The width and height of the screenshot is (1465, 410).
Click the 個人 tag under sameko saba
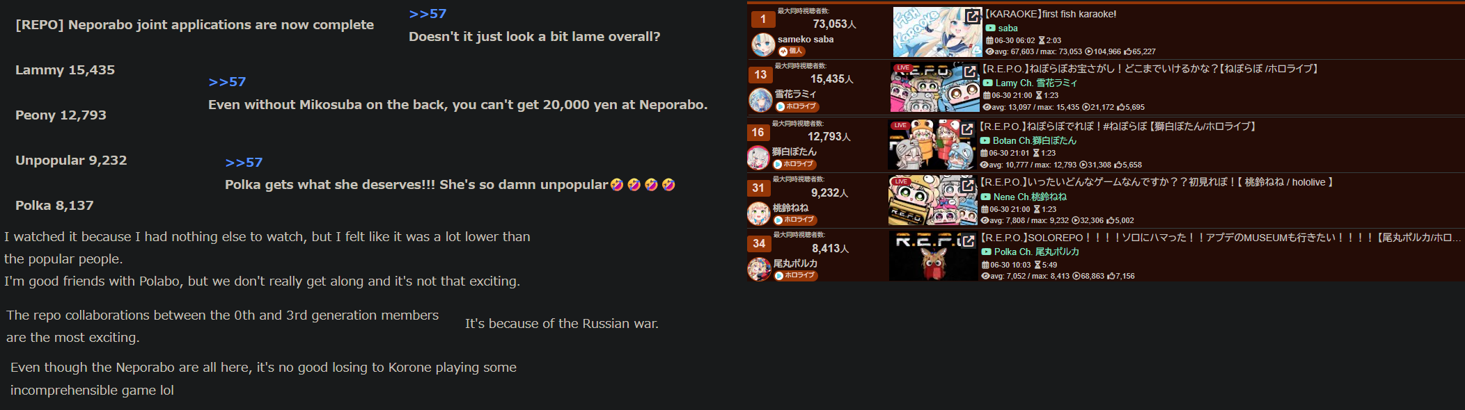pyautogui.click(x=792, y=51)
